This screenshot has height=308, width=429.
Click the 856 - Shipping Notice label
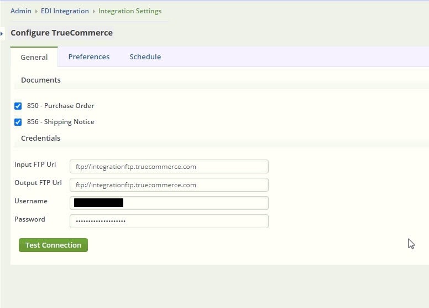60,122
